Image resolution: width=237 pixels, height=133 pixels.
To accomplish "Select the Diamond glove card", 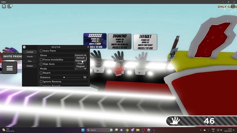I will coord(120,41).
